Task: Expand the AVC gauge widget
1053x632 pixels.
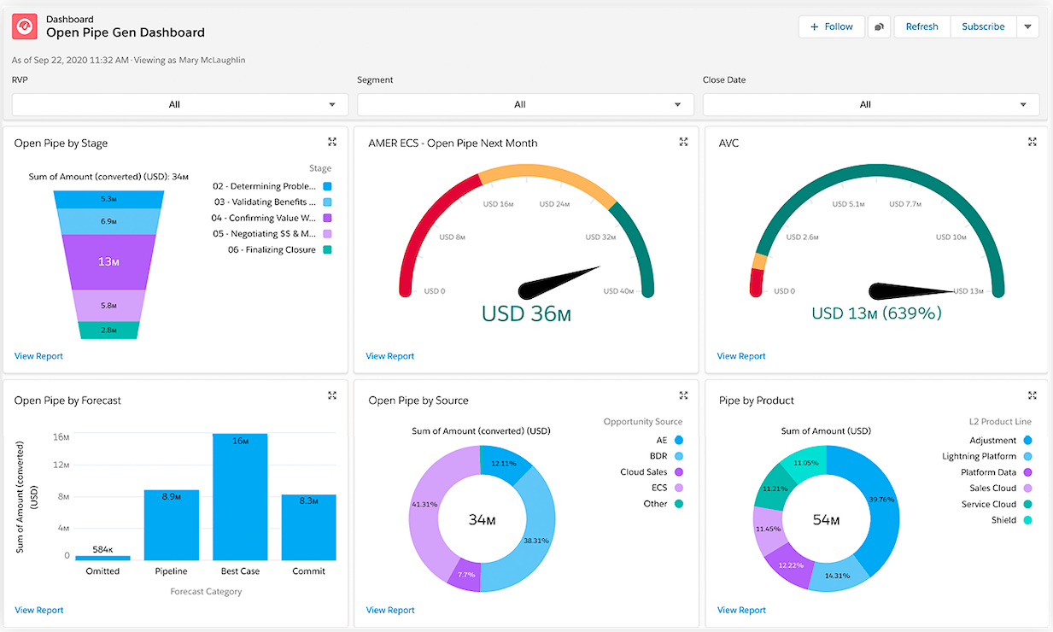Action: point(1033,143)
